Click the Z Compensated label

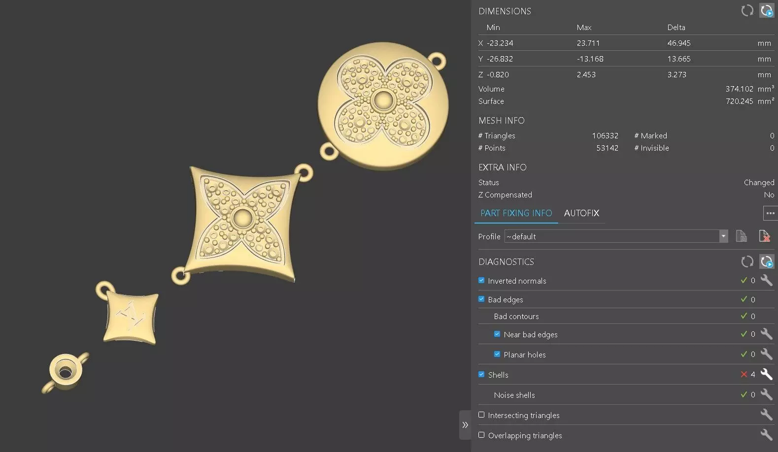(505, 195)
